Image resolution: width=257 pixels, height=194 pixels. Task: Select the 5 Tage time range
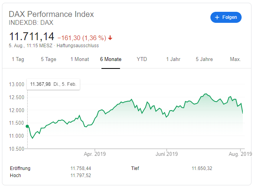49,59
